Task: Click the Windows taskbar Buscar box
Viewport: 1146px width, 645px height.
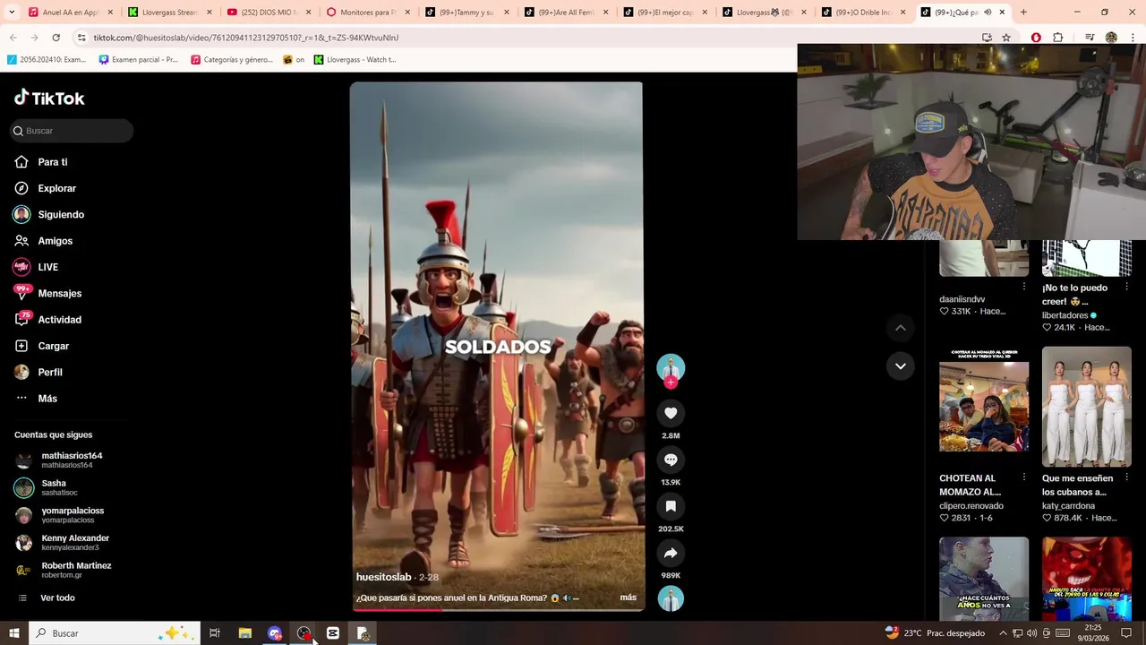Action: [x=114, y=633]
